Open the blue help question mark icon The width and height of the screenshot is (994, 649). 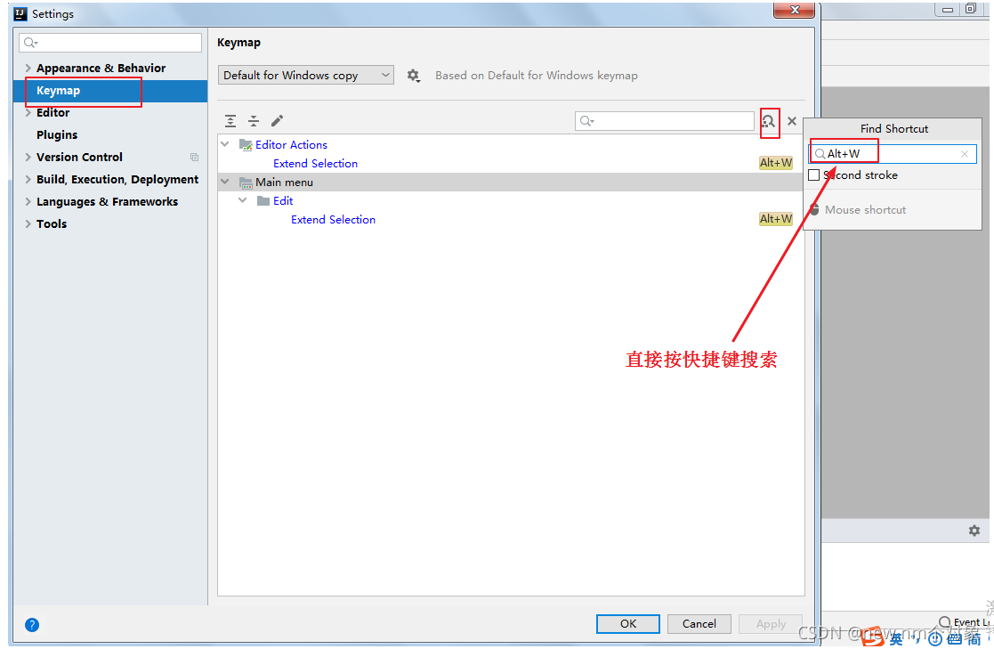click(x=32, y=625)
